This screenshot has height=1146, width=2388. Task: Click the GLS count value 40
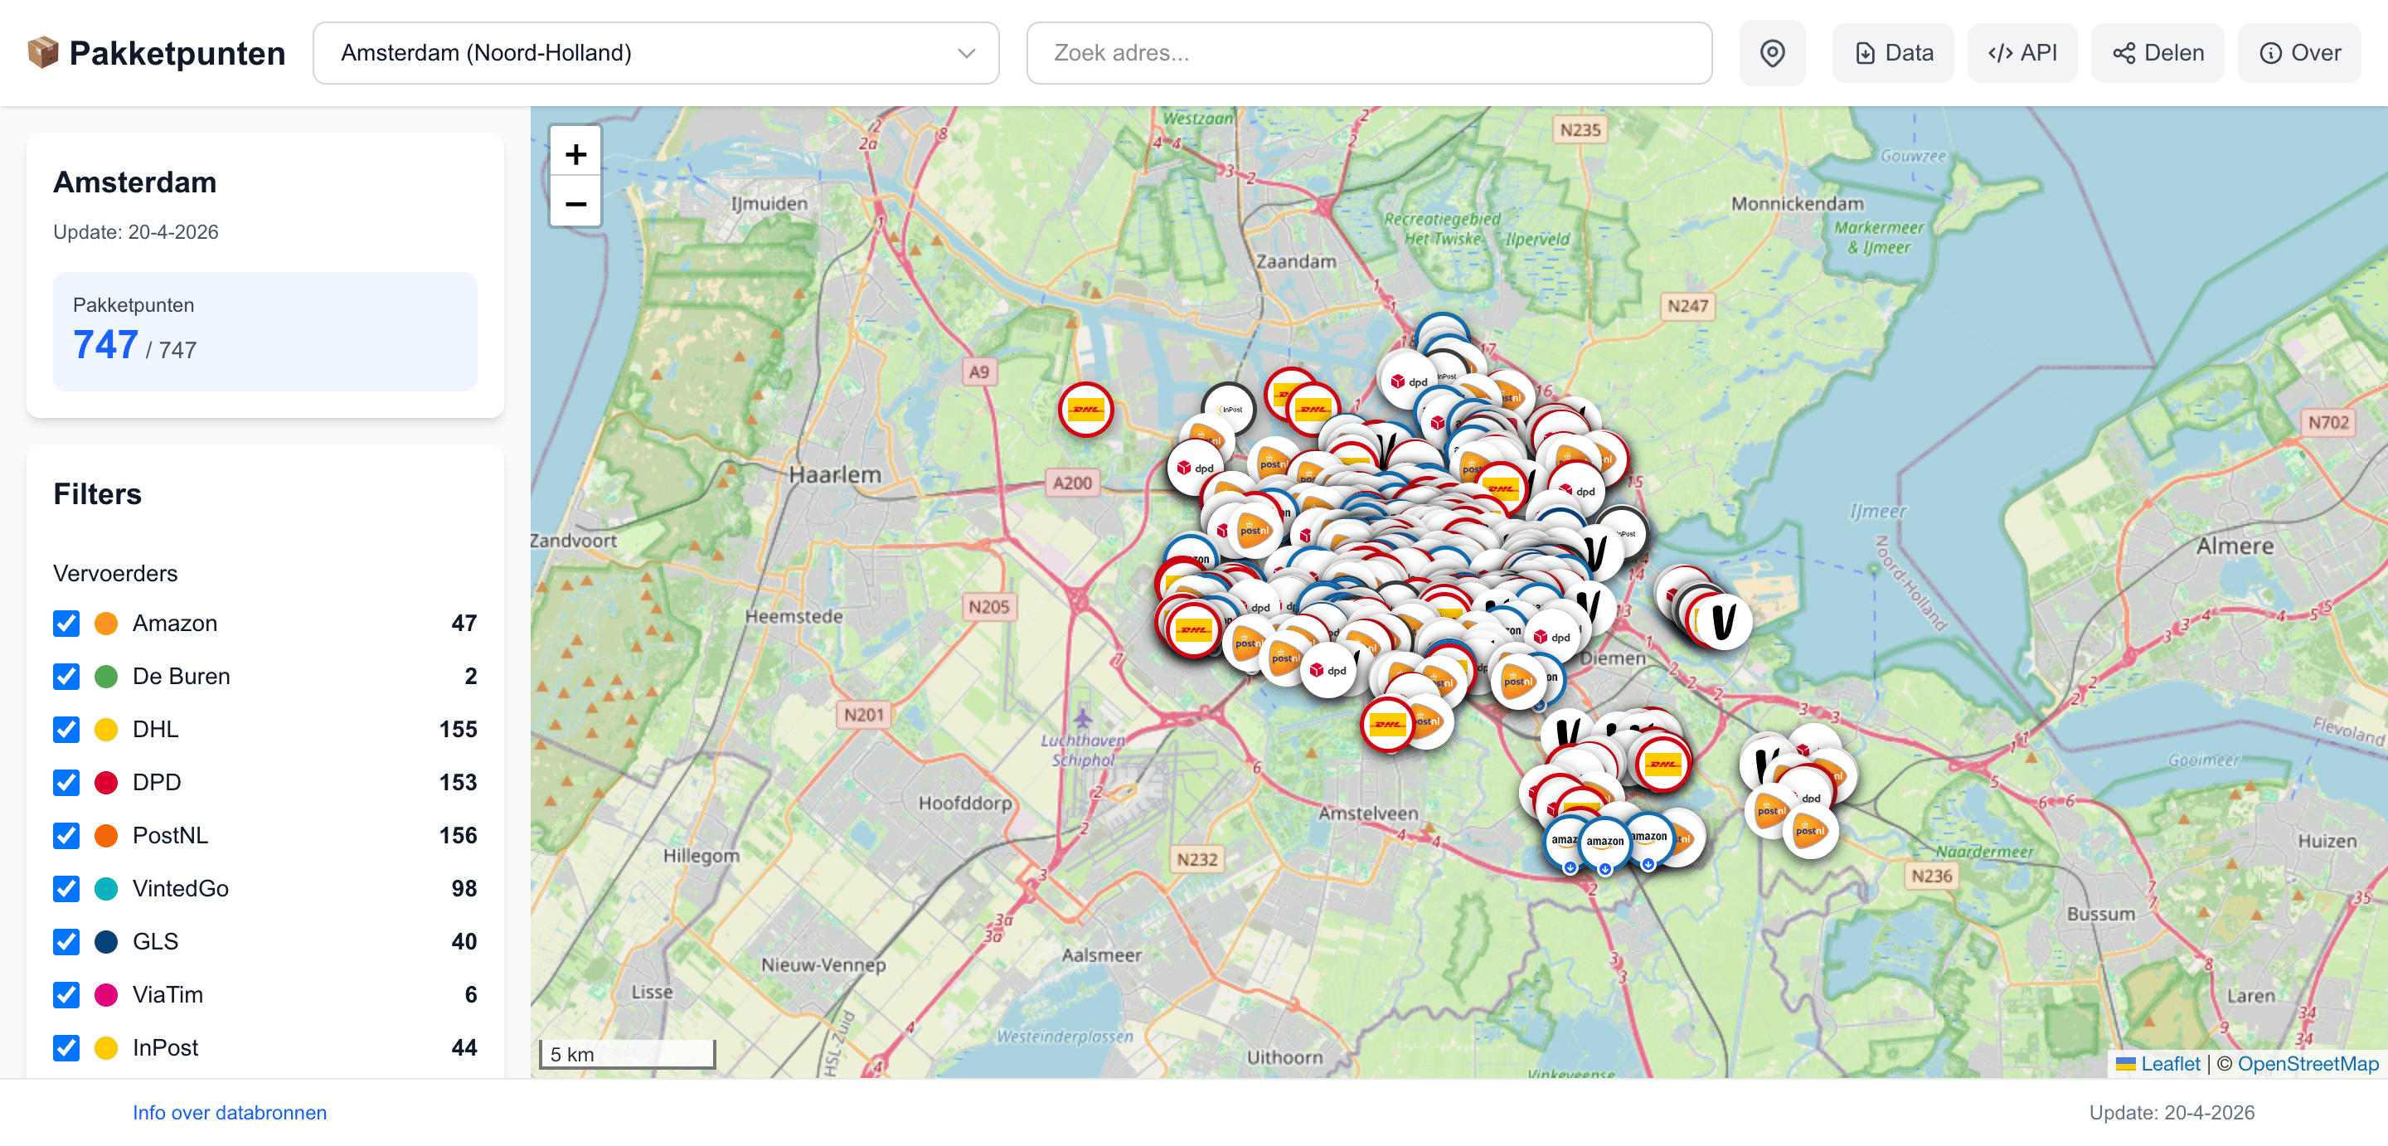(464, 941)
